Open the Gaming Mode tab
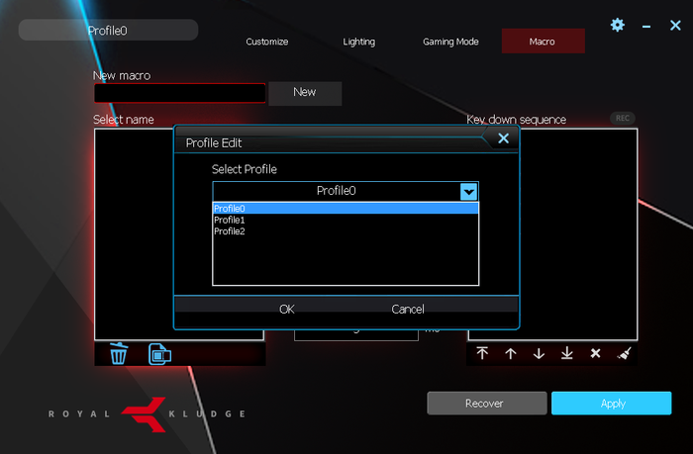The width and height of the screenshot is (693, 454). click(450, 42)
